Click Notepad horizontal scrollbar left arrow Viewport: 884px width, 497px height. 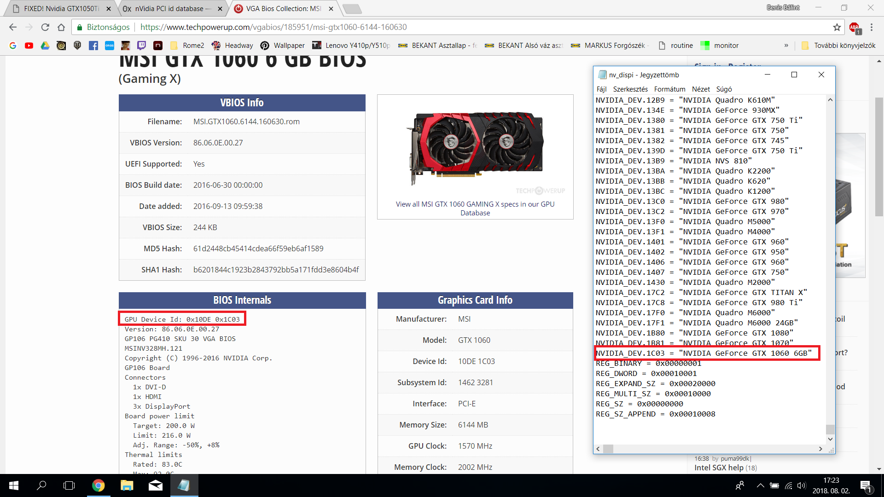pyautogui.click(x=598, y=449)
